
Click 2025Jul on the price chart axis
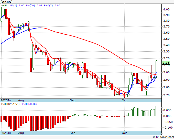click(x=6, y=100)
